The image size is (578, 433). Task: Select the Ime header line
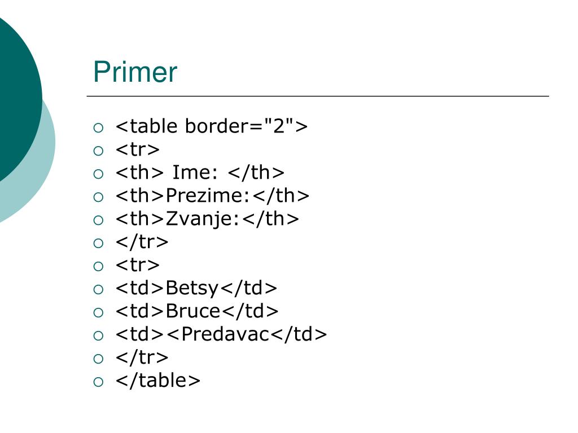coord(200,173)
